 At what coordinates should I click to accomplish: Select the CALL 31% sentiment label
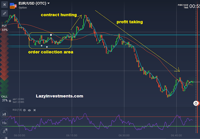(5, 99)
